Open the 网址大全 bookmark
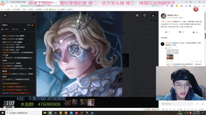The height and width of the screenshot is (115, 206). 53,9
